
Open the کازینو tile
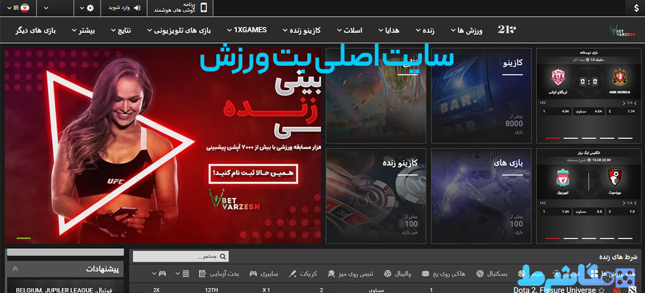(480, 96)
